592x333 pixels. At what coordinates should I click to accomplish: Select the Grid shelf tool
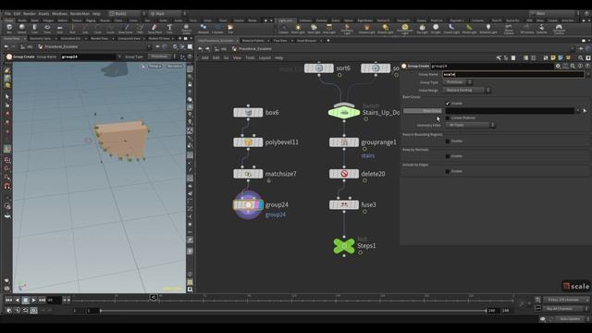click(59, 29)
